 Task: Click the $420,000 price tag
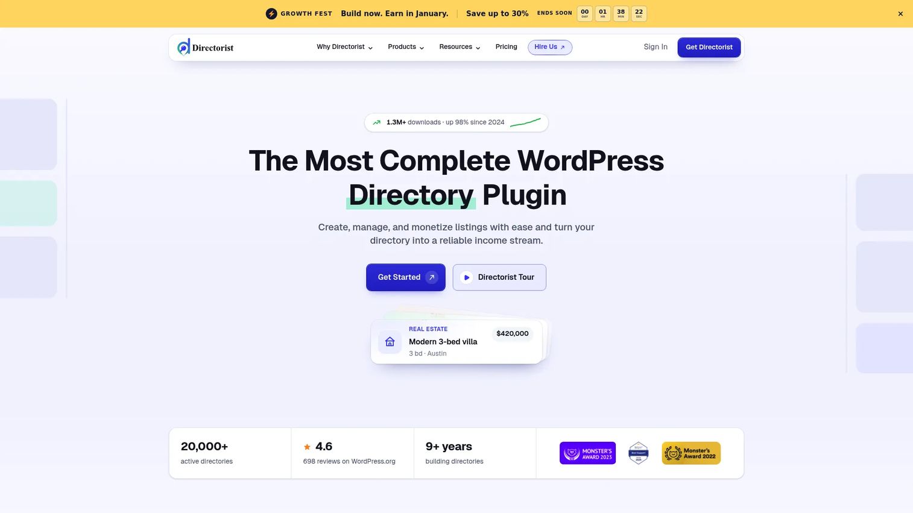click(513, 334)
